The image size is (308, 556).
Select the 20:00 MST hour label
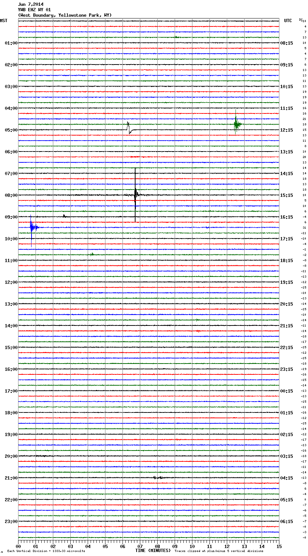click(x=11, y=456)
